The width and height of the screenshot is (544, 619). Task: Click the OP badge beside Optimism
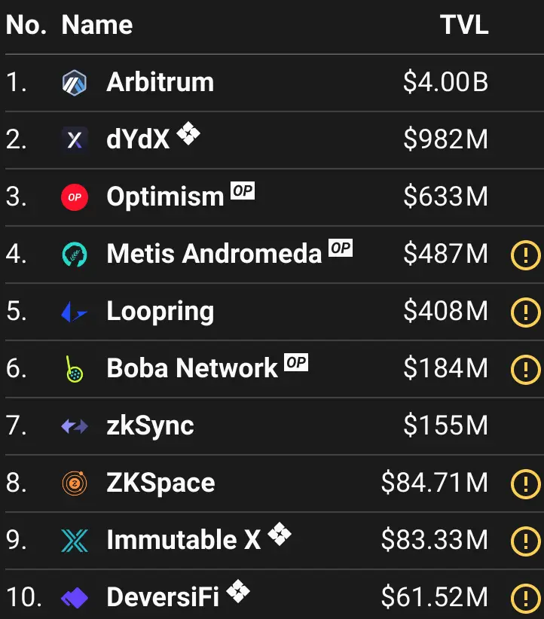click(x=243, y=191)
